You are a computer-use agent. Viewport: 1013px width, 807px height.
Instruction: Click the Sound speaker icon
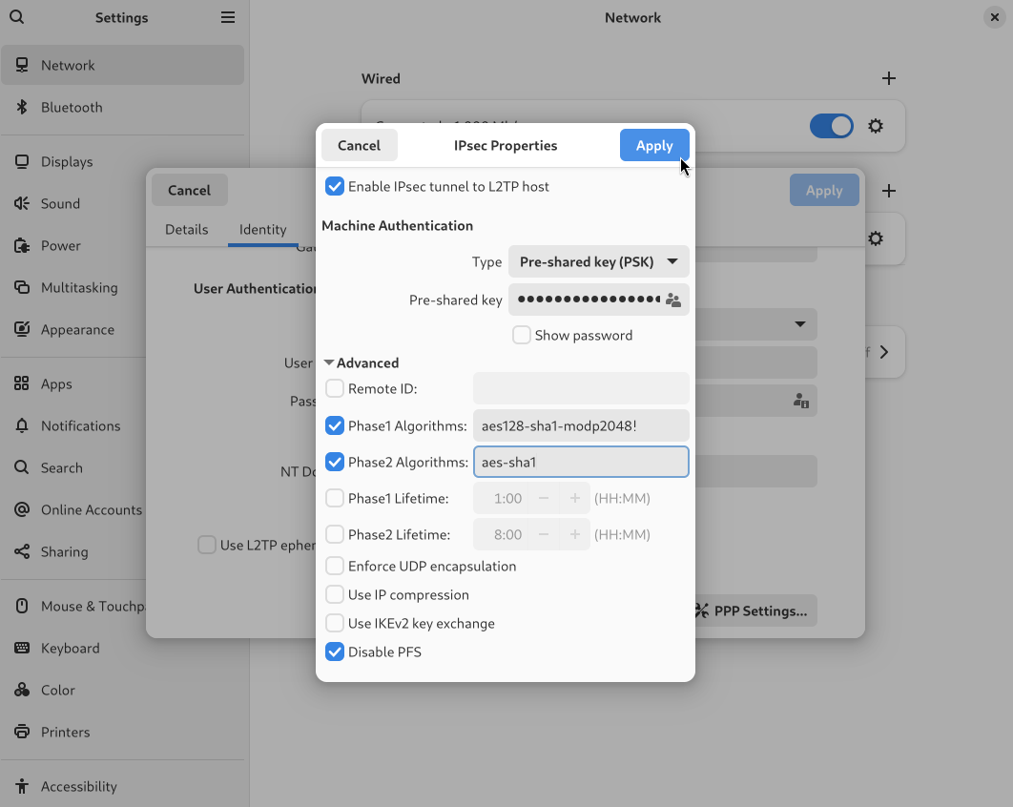22,203
